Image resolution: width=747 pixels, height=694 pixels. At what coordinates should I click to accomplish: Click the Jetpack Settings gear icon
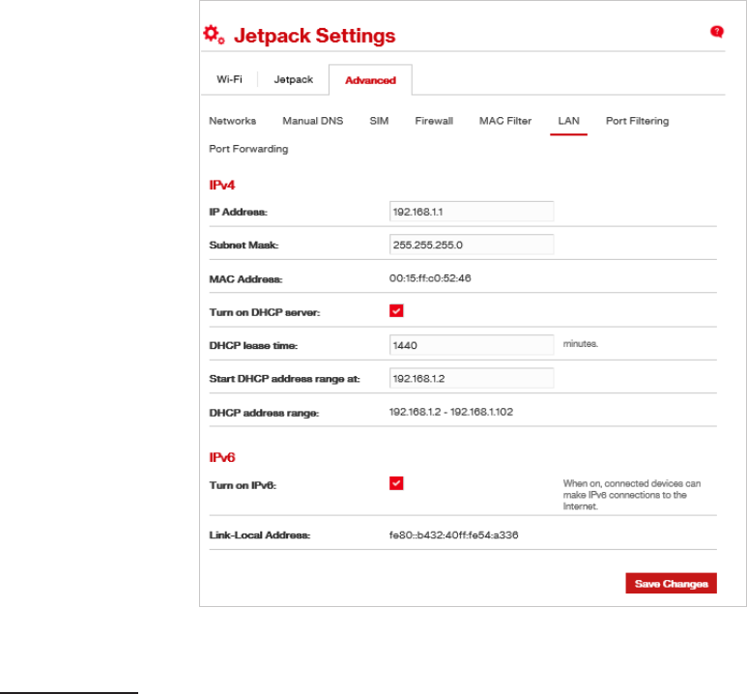pos(214,35)
